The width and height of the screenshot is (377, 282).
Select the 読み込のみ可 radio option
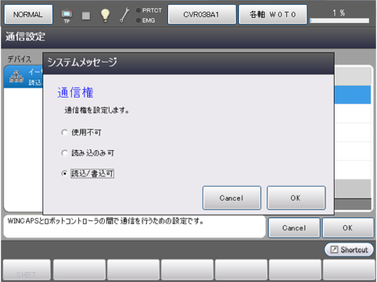click(x=64, y=153)
